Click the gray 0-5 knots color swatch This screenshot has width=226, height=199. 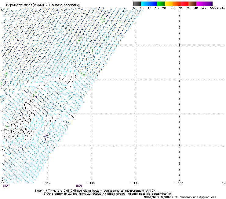[x=137, y=4]
